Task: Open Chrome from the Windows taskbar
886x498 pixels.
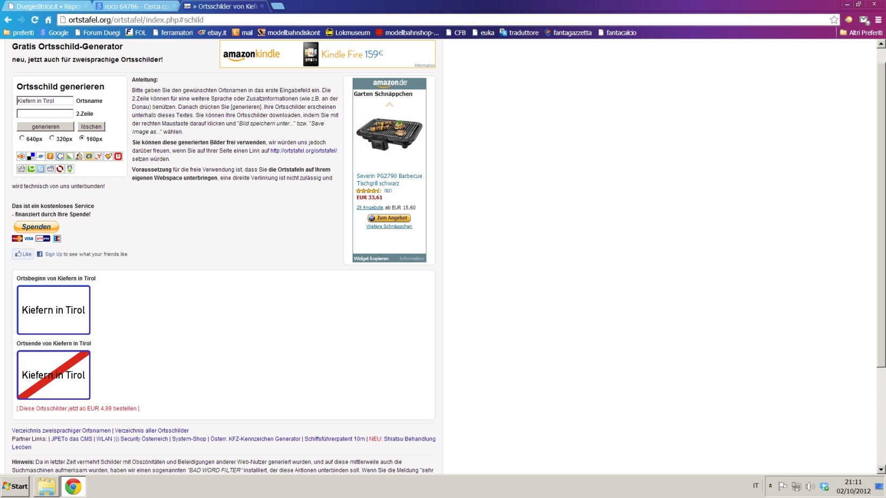Action: (73, 486)
